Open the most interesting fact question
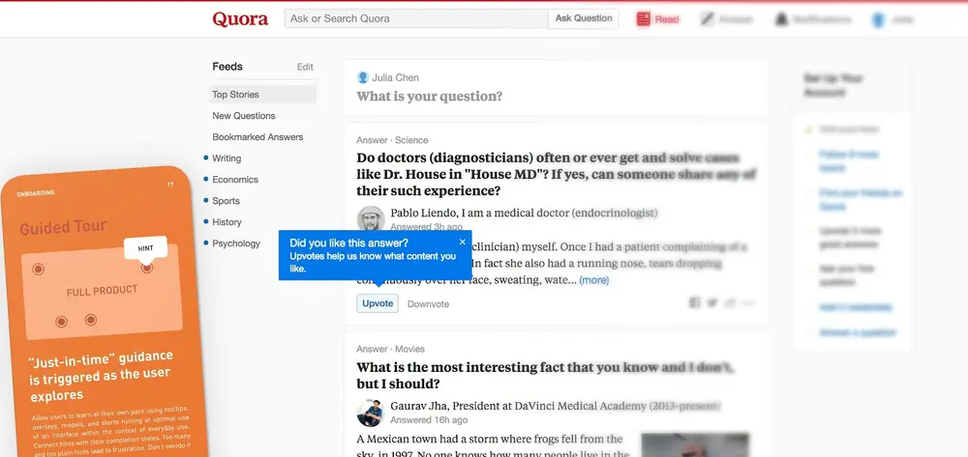Image resolution: width=968 pixels, height=457 pixels. 545,376
